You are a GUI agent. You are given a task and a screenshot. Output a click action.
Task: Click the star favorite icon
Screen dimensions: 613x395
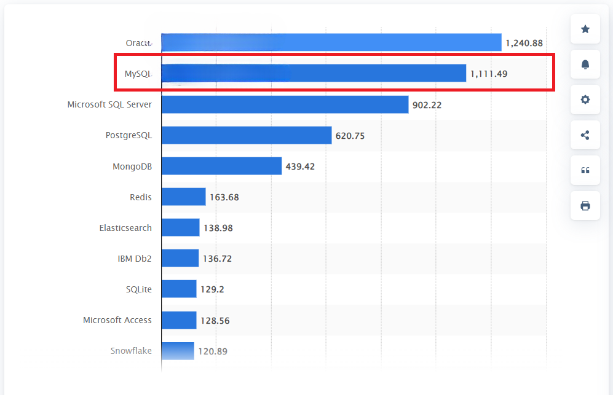coord(585,29)
